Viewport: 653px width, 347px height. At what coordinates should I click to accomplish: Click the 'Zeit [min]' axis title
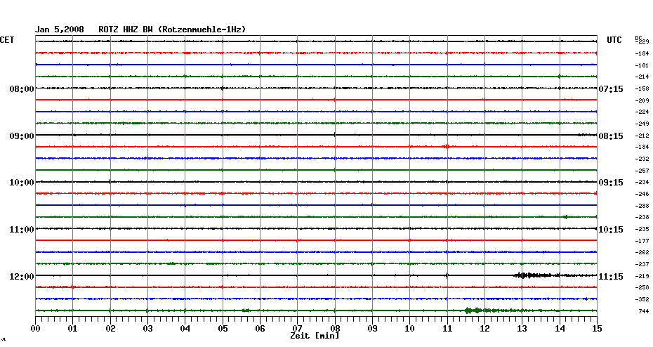315,336
